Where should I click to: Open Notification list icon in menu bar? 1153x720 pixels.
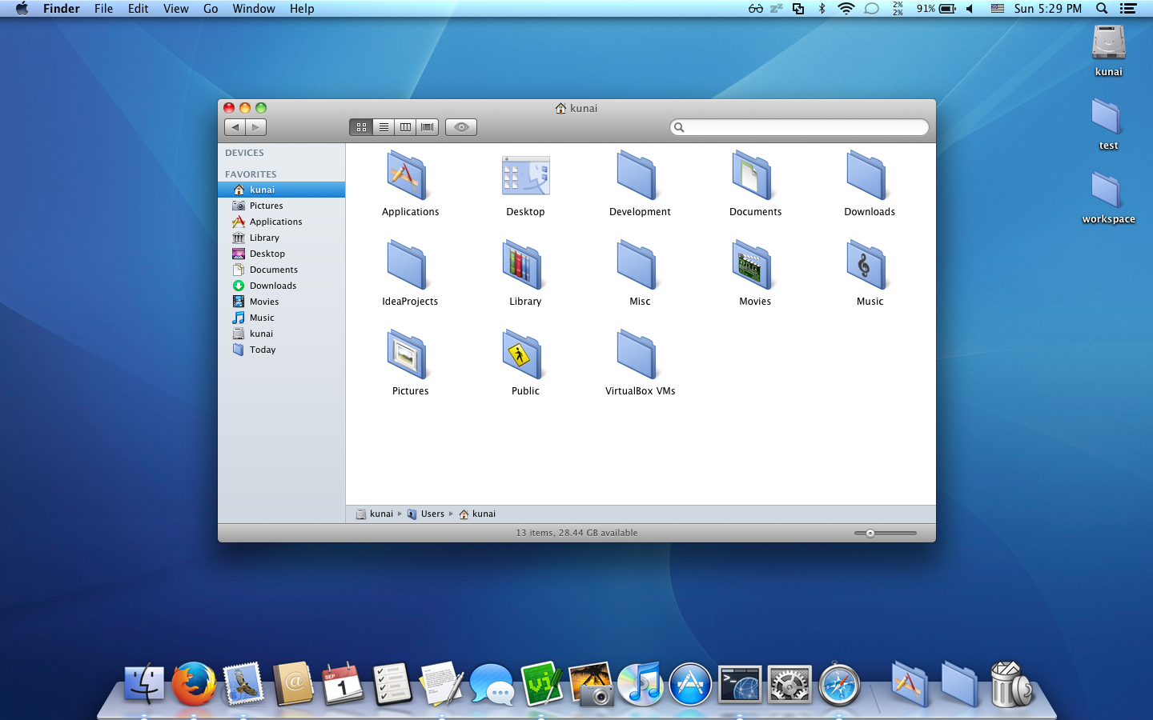tap(1128, 9)
